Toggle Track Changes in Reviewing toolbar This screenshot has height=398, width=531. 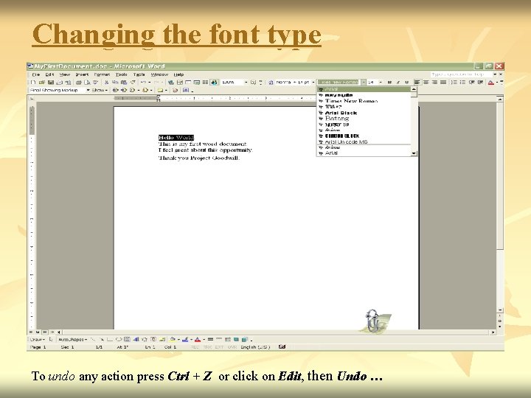(175, 90)
